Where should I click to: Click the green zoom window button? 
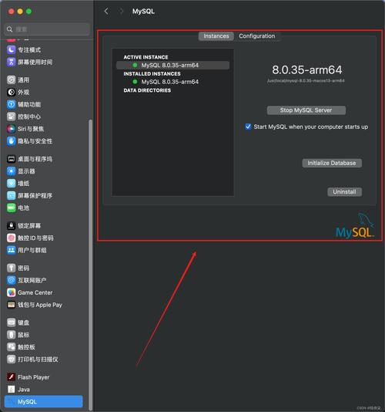tap(28, 12)
